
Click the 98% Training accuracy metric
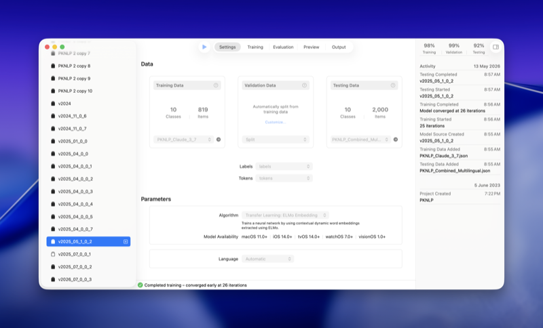(429, 48)
